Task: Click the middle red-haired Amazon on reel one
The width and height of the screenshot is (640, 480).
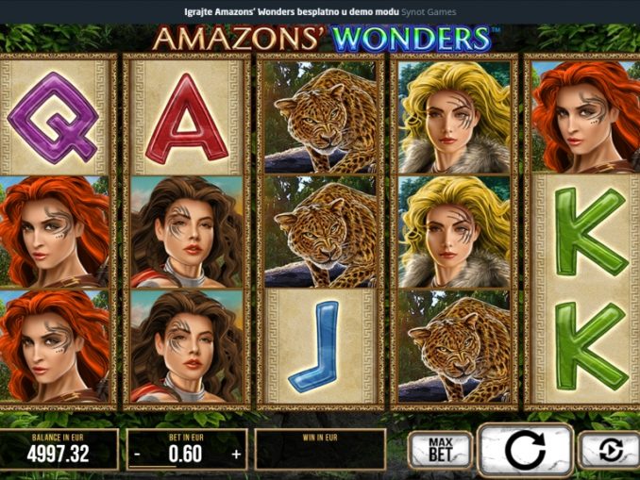Action: coord(54,232)
